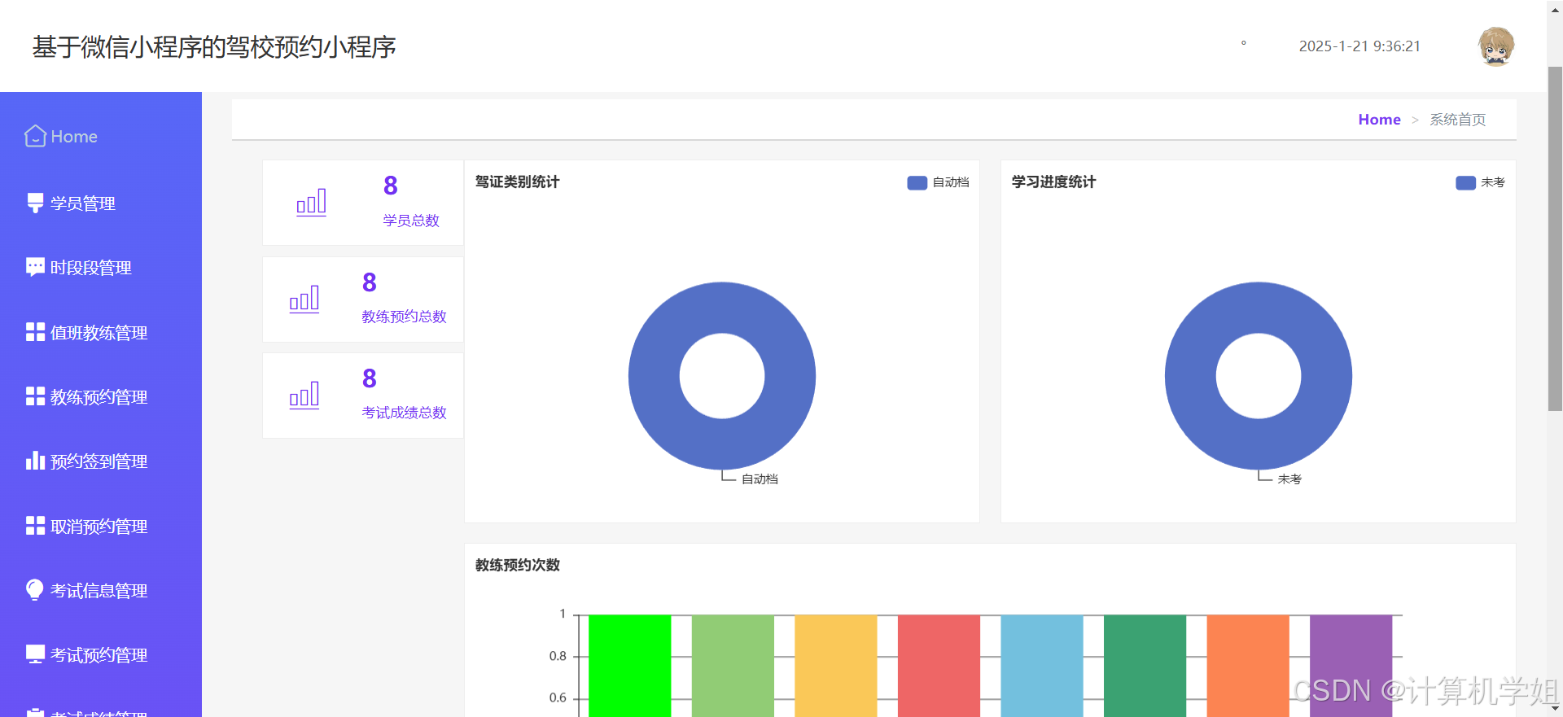The image size is (1563, 717).
Task: Click the 0.8 axis label on bar chart
Action: point(558,656)
